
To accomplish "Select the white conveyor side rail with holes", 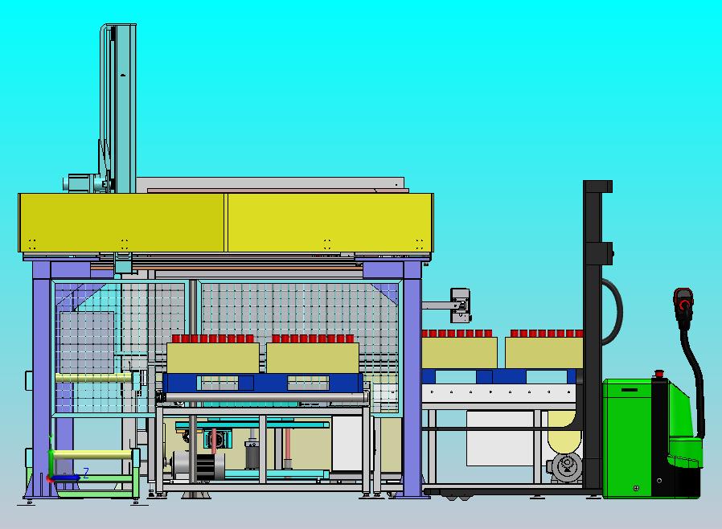I will tap(499, 393).
